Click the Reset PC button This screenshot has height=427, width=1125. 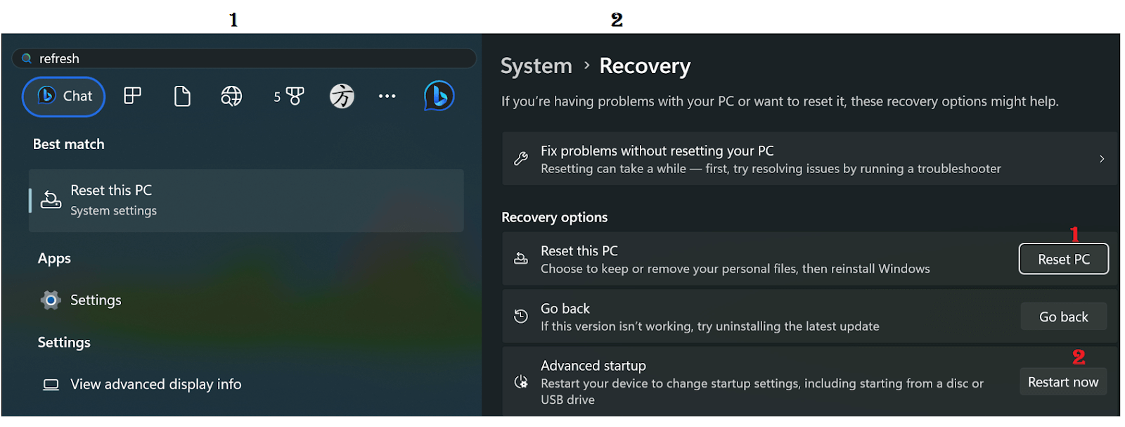pyautogui.click(x=1063, y=259)
